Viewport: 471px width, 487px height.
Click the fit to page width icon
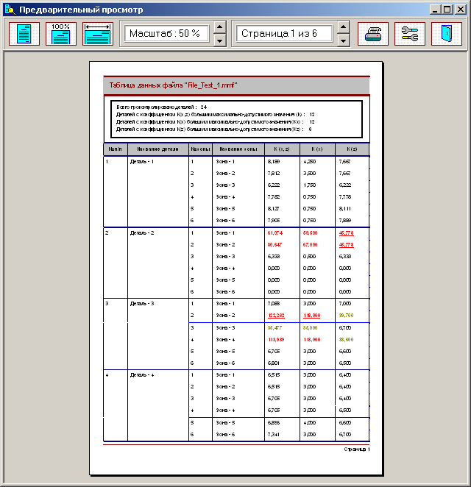coord(98,34)
